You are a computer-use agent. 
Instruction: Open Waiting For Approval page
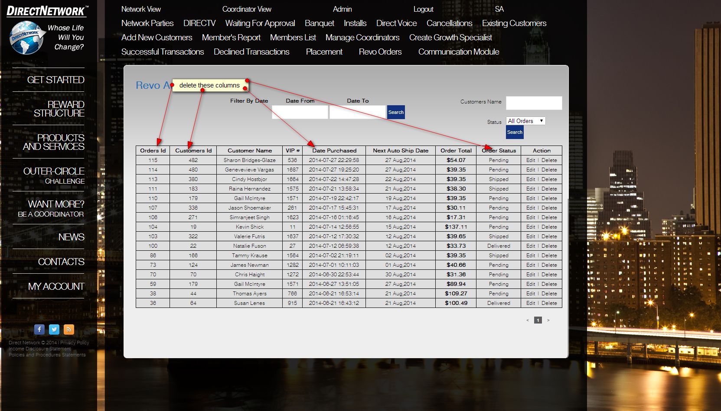click(260, 23)
